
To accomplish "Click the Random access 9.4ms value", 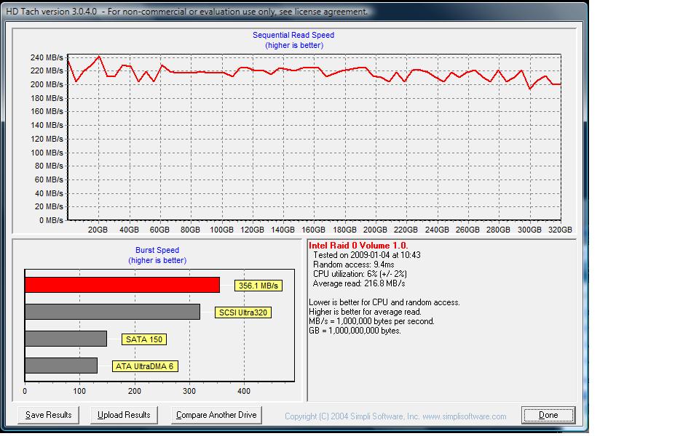I will [354, 265].
